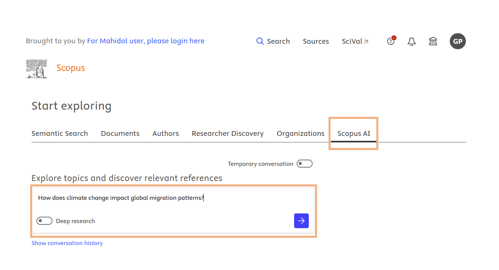Open the Authors tab
The height and width of the screenshot is (270, 499).
coord(166,133)
